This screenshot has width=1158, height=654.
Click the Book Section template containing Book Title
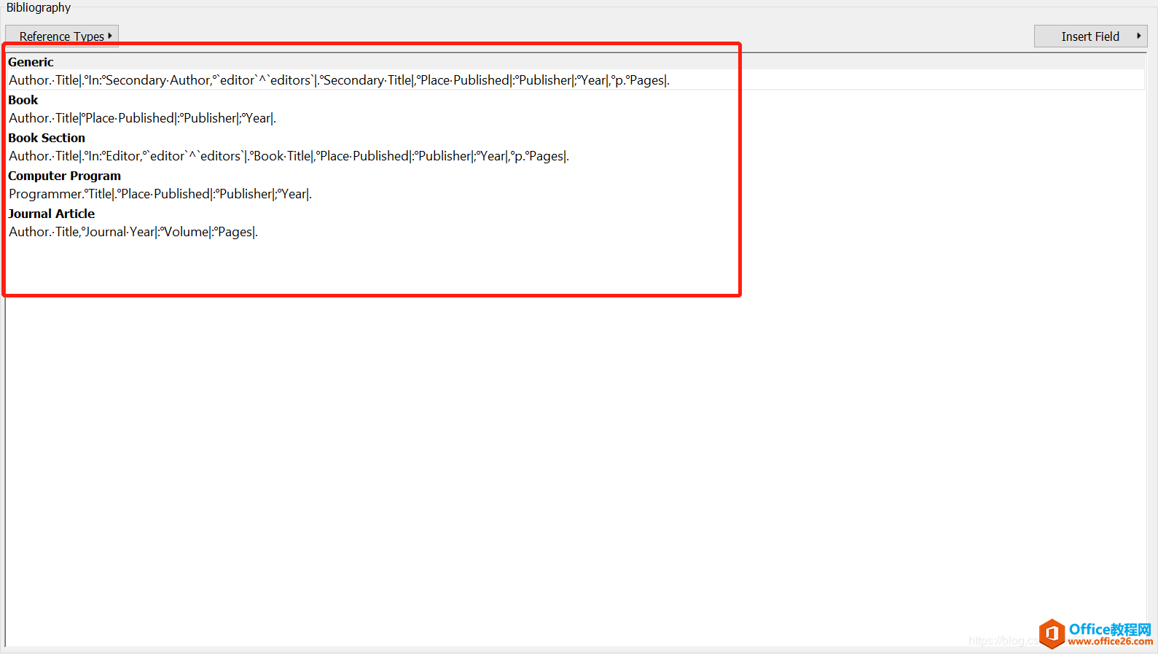(289, 156)
